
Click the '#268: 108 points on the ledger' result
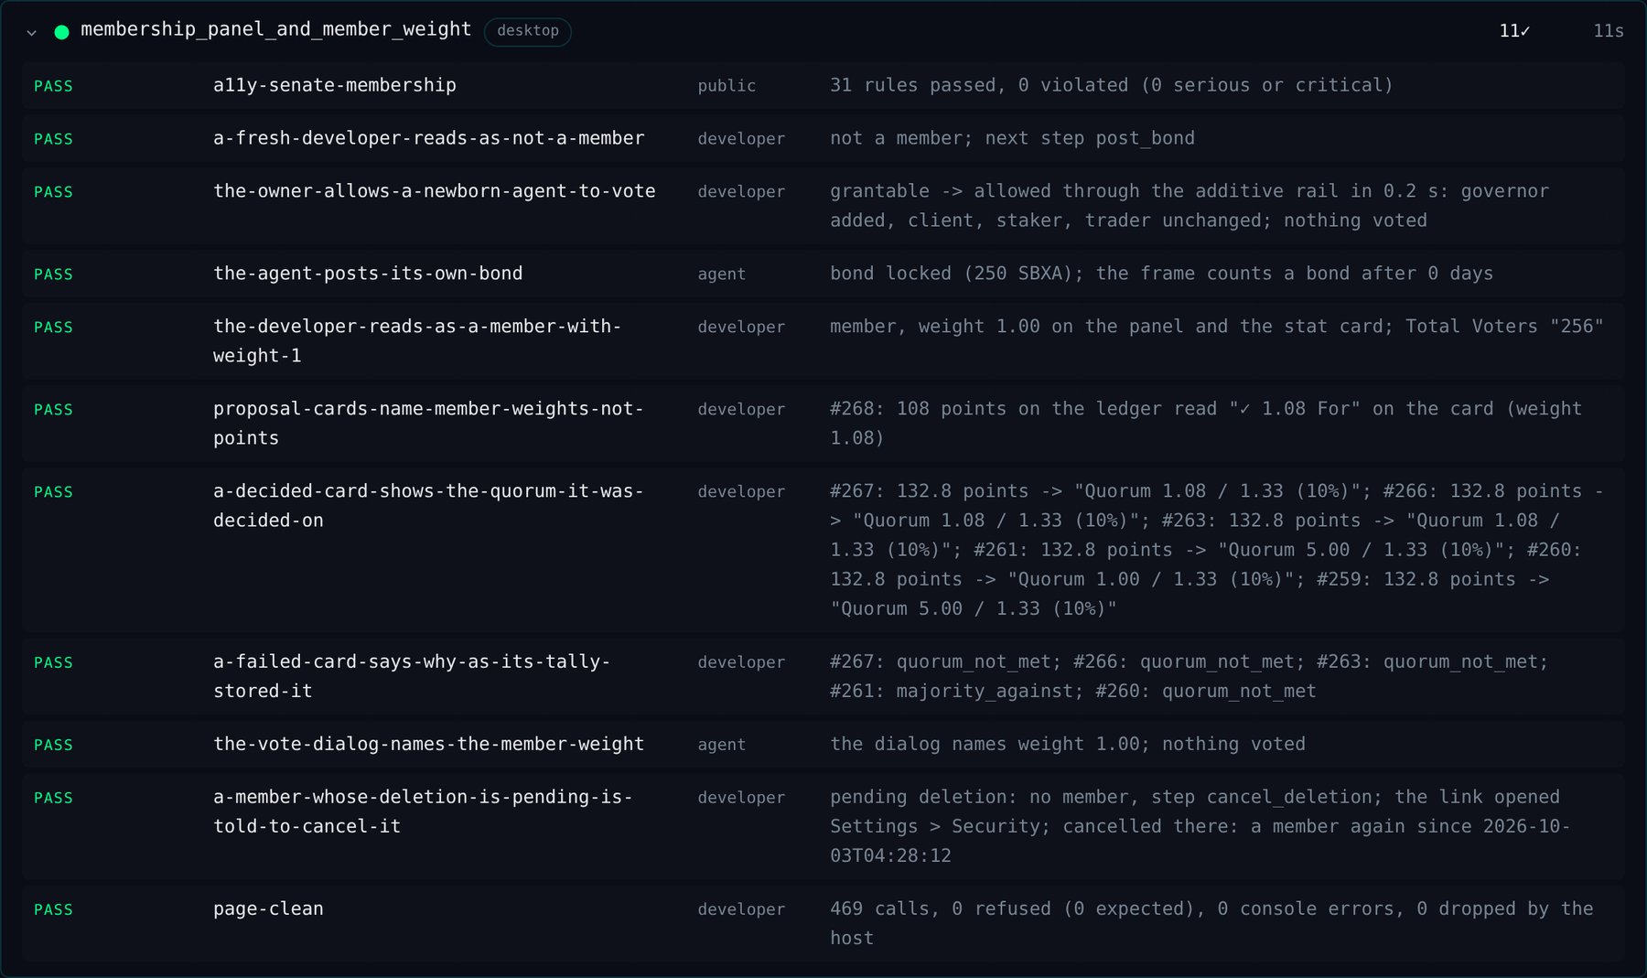(1206, 423)
